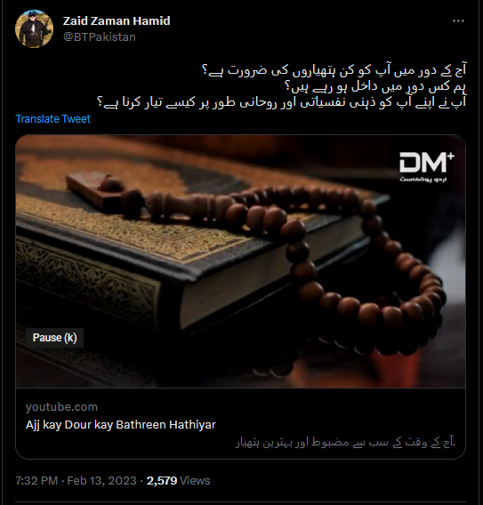The image size is (483, 505).
Task: Click the Feb 13, 2023 date
Action: pyautogui.click(x=101, y=480)
